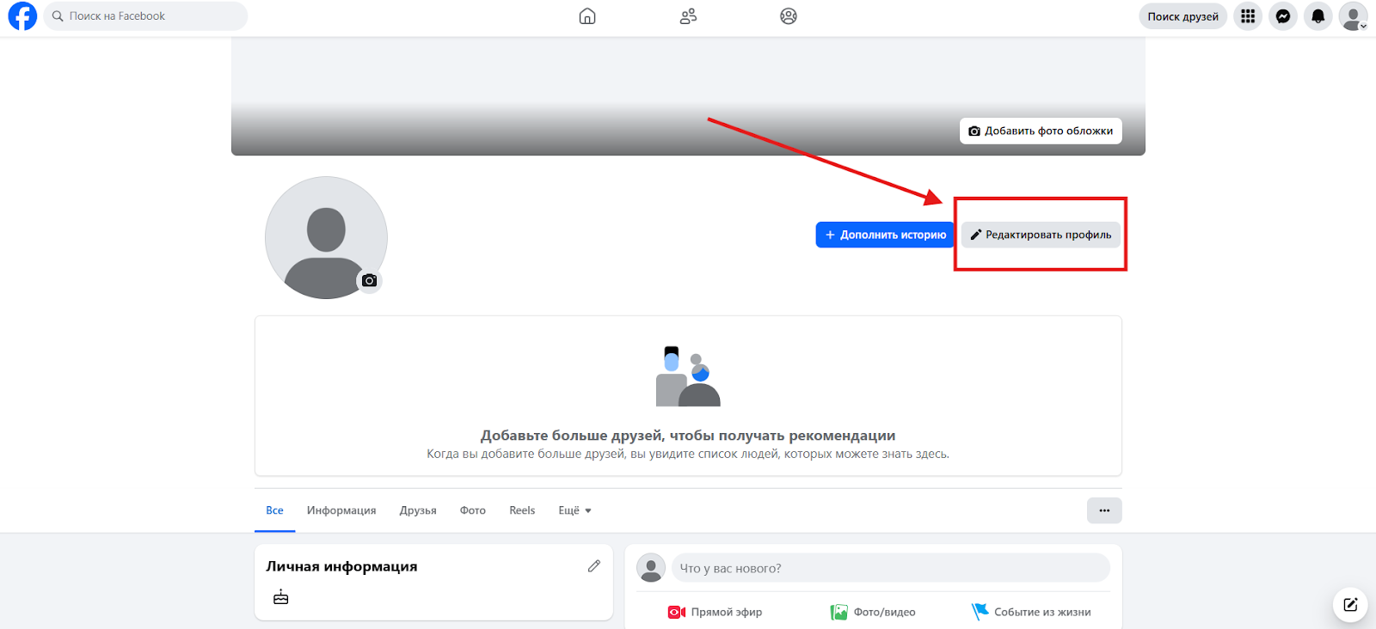Expand the 'Ещё' dropdown
This screenshot has width=1376, height=629.
[x=574, y=510]
